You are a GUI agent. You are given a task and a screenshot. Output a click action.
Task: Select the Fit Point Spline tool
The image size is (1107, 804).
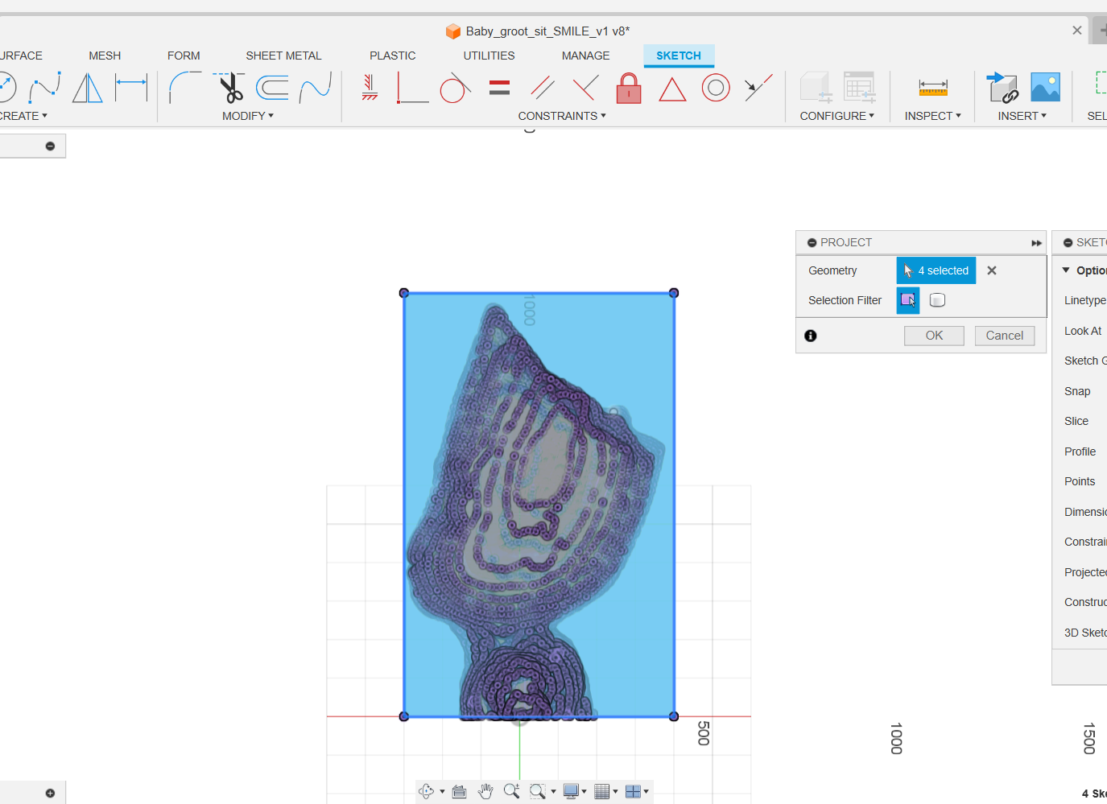point(45,88)
